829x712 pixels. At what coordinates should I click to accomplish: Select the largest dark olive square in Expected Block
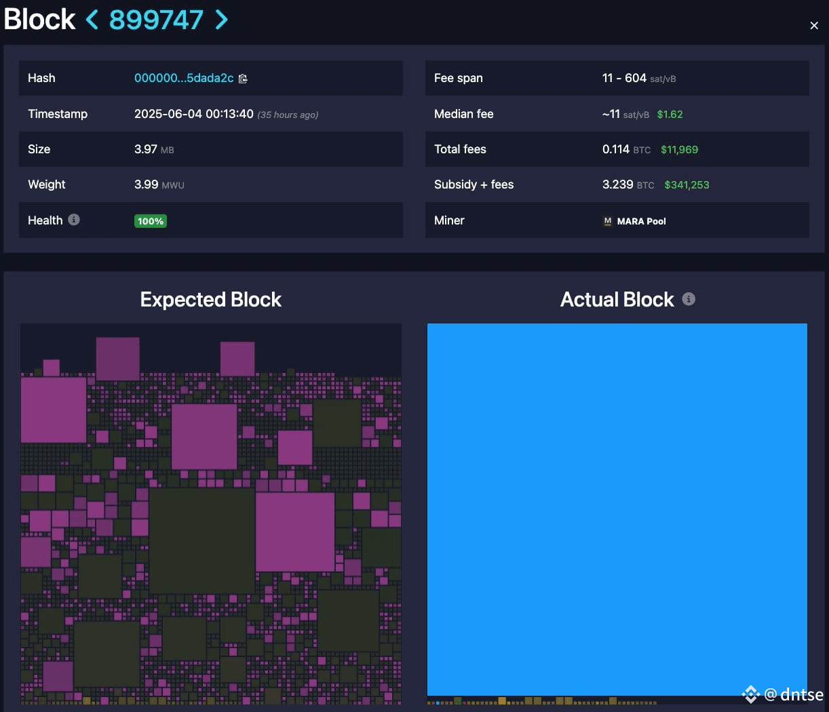(201, 540)
